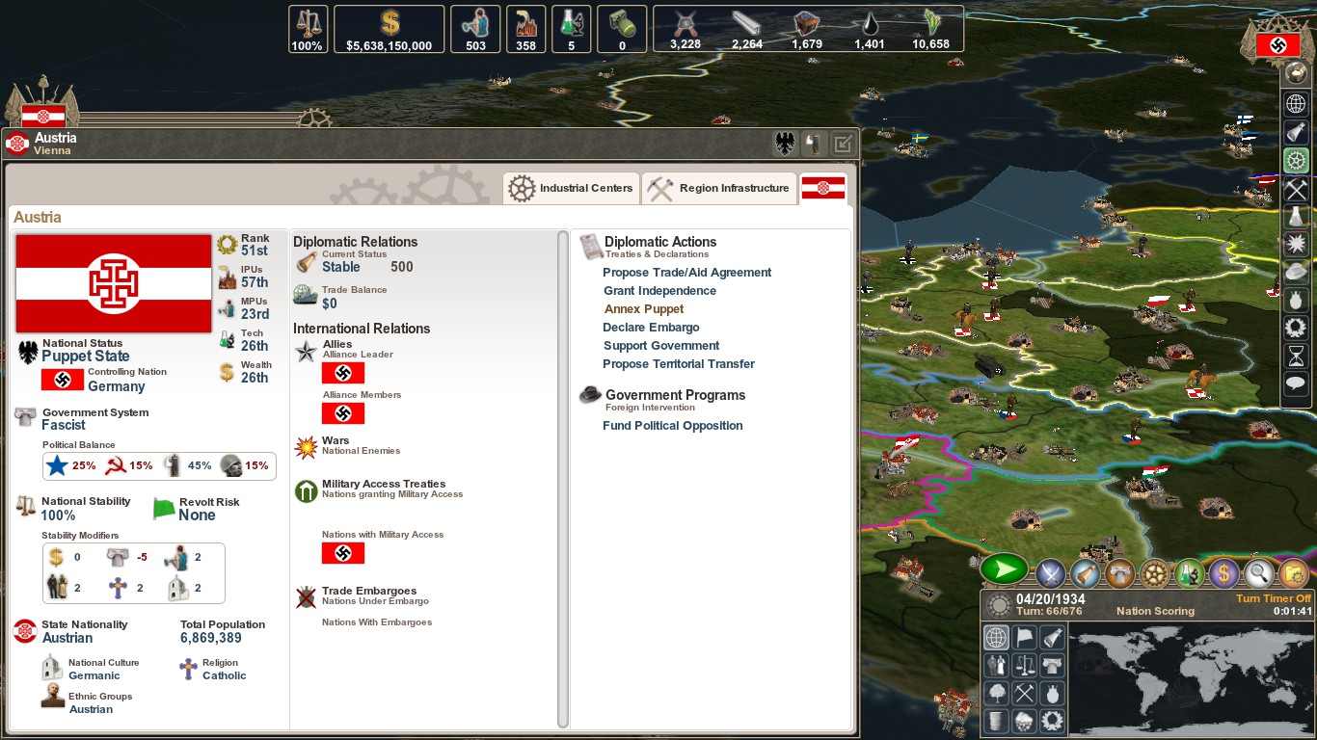
Task: Select the tree map mode beside minimap
Action: [x=996, y=694]
